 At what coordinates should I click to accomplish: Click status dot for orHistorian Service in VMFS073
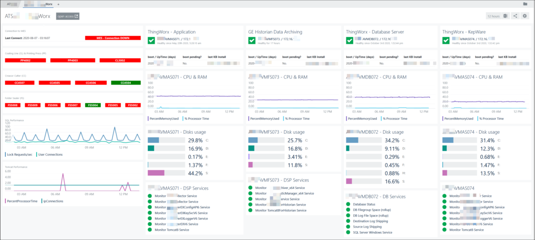tap(250, 204)
